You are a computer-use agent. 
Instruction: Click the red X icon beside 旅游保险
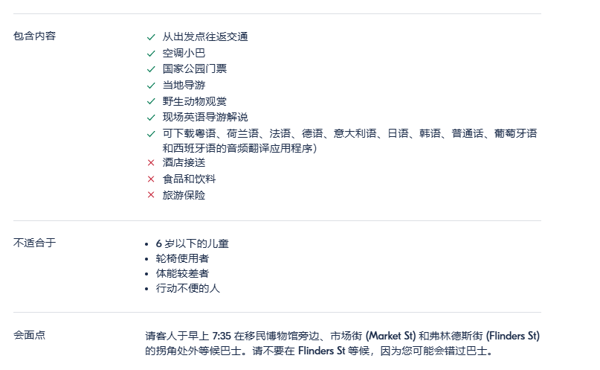tap(151, 195)
